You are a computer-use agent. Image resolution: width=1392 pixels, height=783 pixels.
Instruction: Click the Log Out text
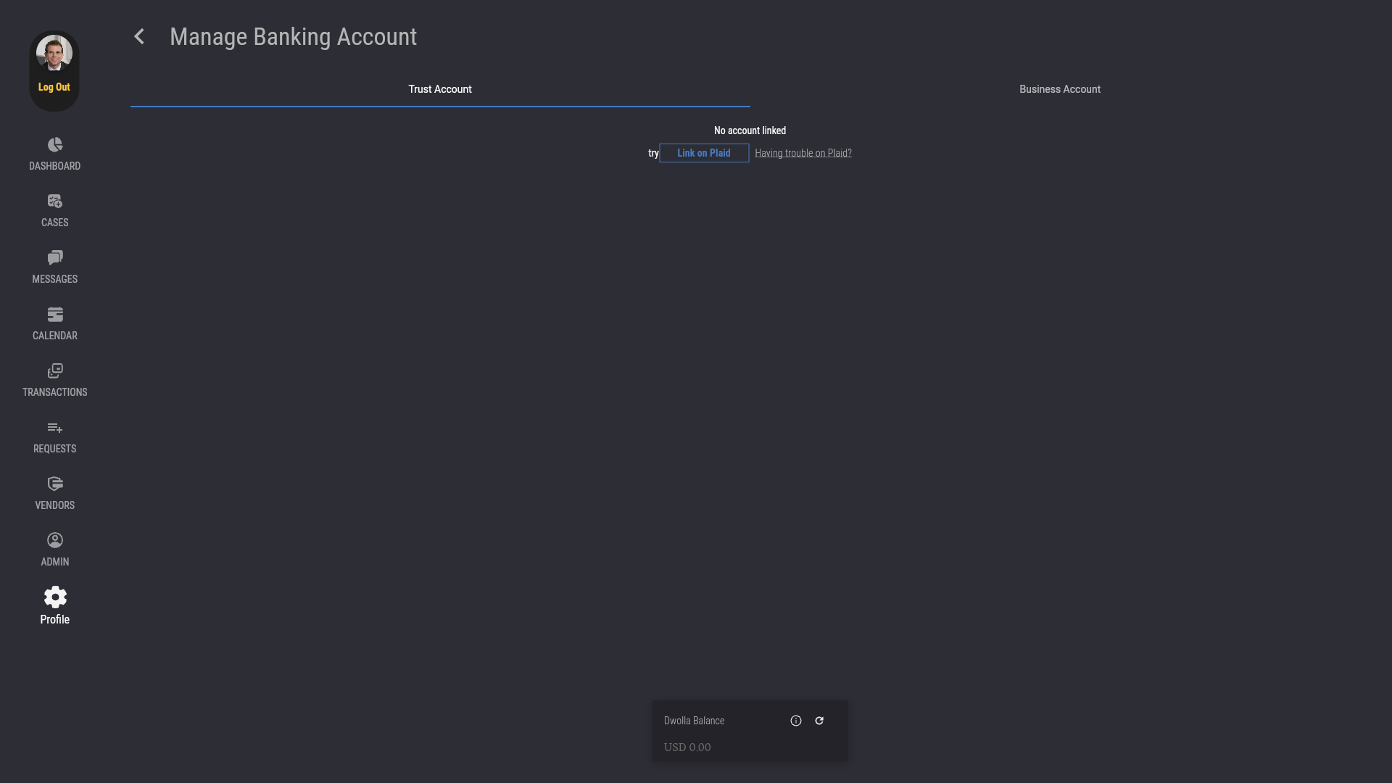coord(54,87)
